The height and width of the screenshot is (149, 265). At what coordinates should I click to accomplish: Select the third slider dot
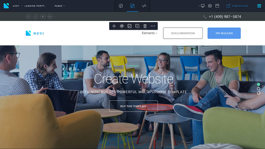[259, 93]
